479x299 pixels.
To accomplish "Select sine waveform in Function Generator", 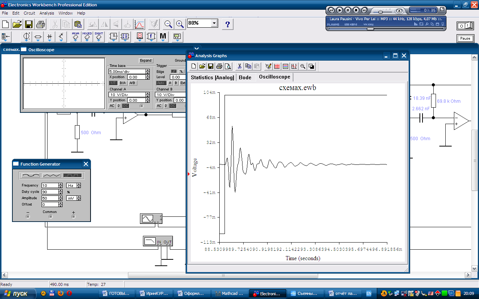I will (x=31, y=175).
